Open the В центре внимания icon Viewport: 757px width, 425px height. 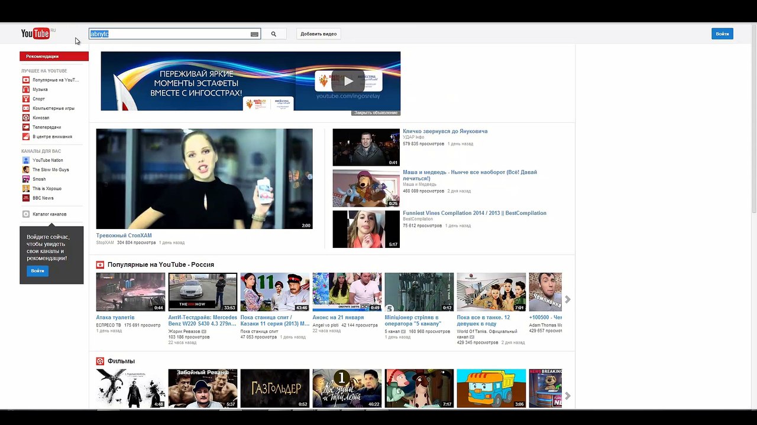[x=26, y=136]
